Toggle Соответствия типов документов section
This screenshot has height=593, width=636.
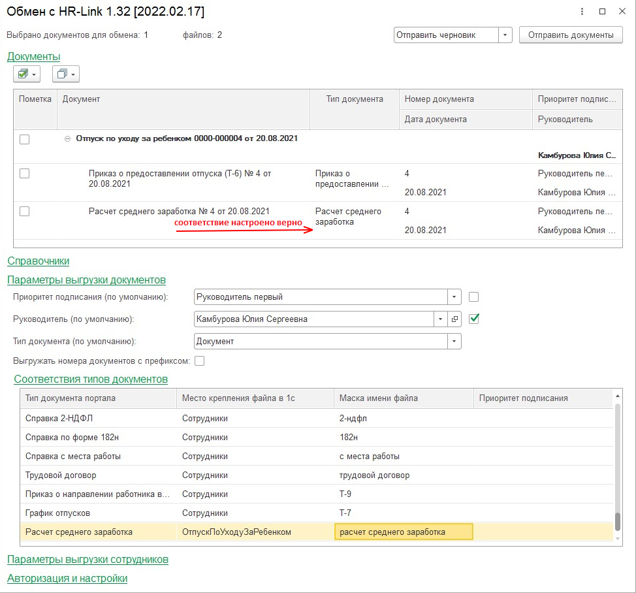tap(91, 379)
